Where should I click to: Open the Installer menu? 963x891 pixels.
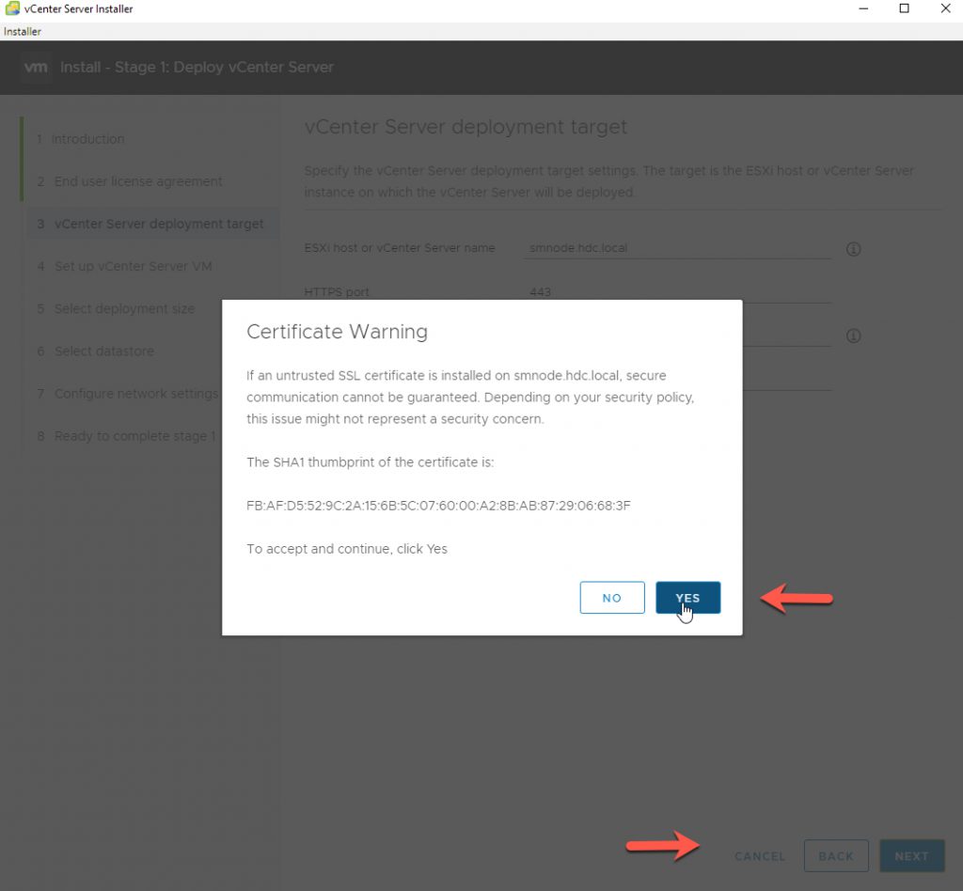(x=23, y=31)
